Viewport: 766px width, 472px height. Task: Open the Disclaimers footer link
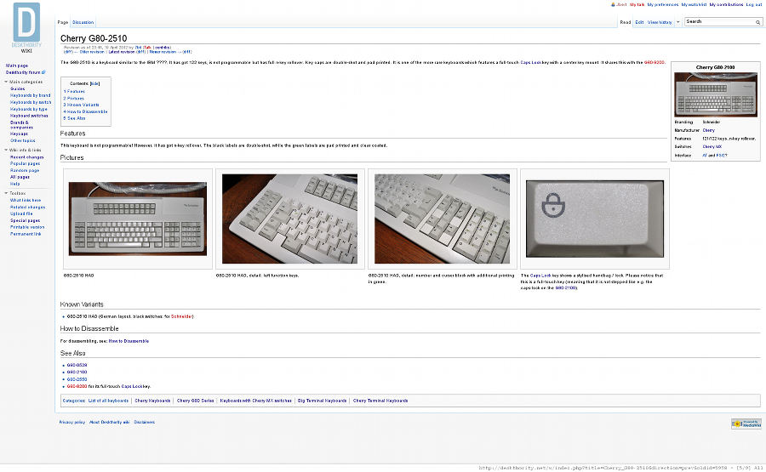pos(144,422)
